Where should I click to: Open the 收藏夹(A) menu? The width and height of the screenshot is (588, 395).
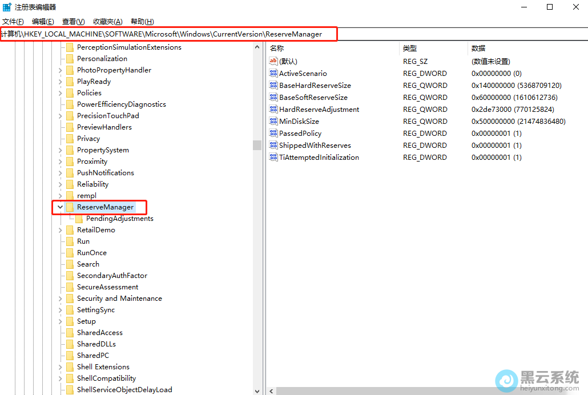pyautogui.click(x=107, y=22)
